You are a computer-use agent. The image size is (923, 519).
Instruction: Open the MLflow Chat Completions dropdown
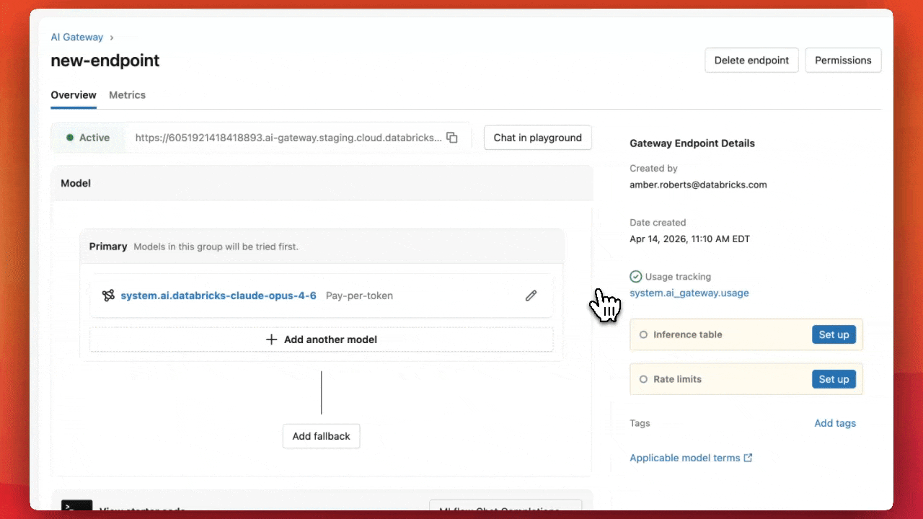click(x=505, y=505)
